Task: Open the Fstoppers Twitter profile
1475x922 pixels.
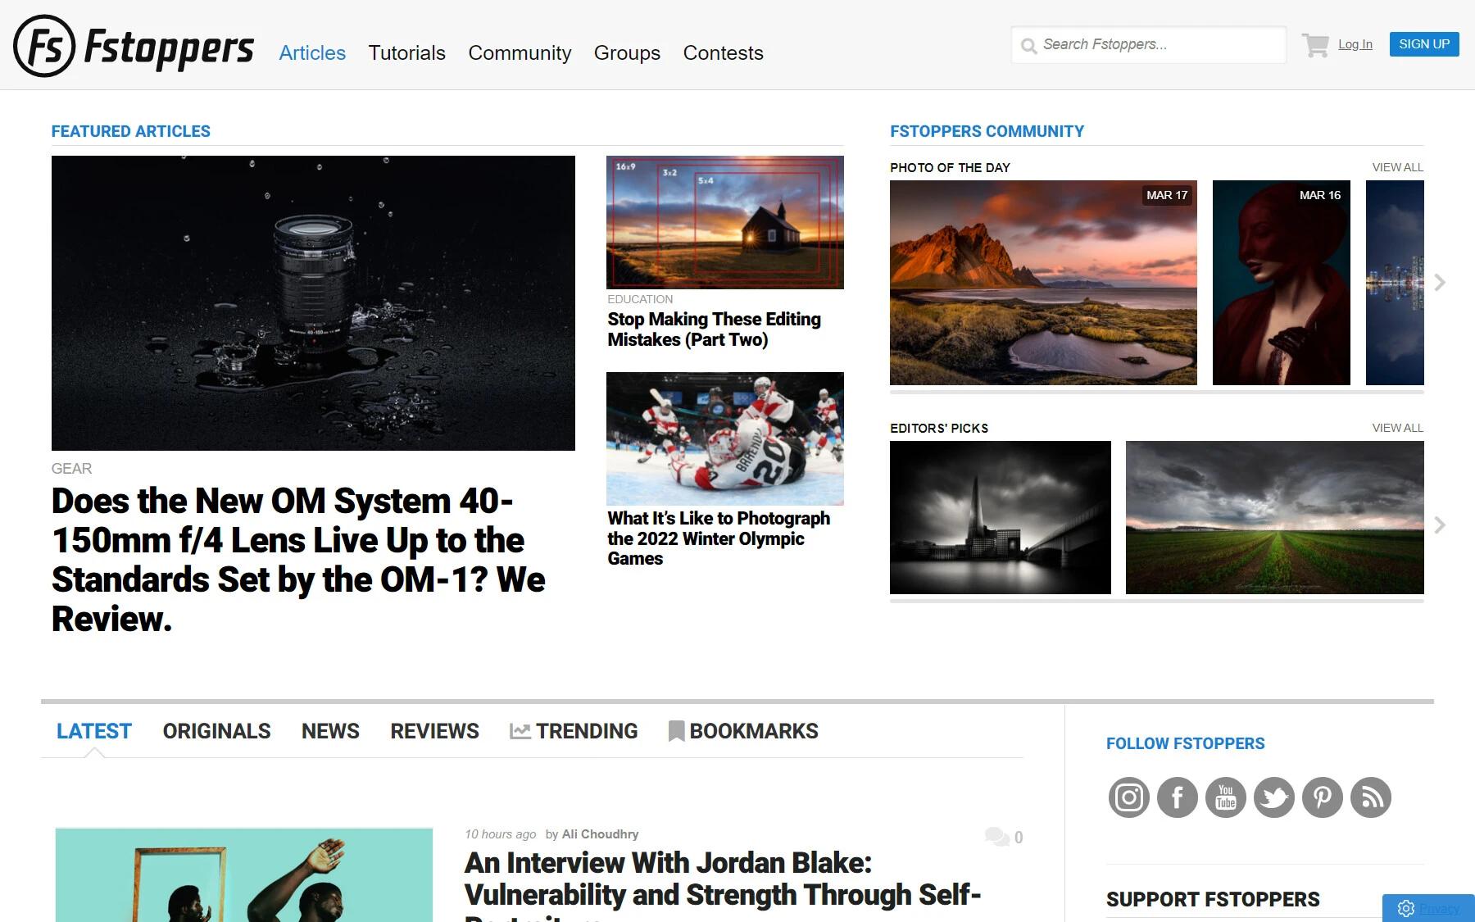Action: [1273, 796]
